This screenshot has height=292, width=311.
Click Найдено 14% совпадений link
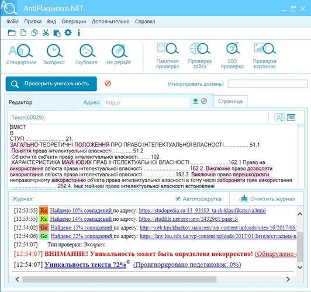[81, 219]
